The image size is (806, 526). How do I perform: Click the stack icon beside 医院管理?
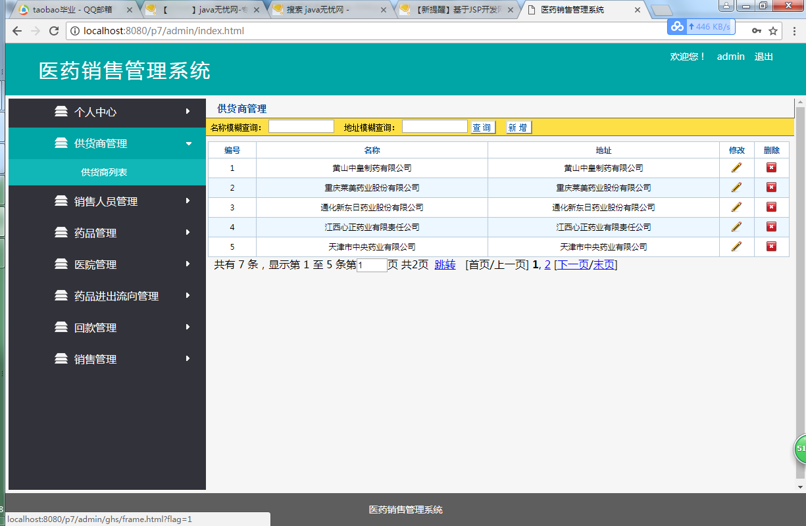61,264
